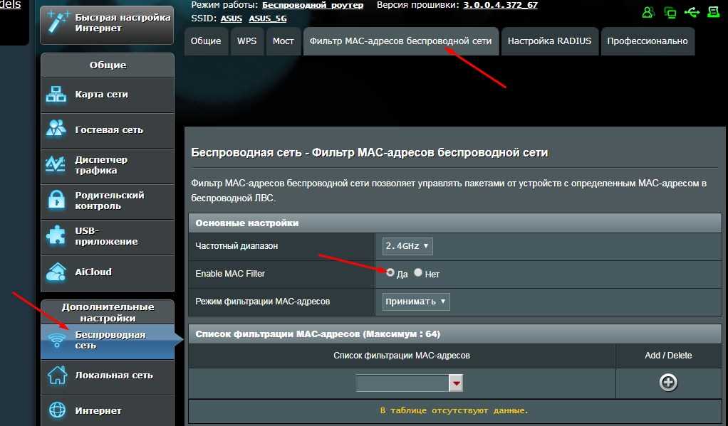Open Интернет section in sidebar

pyautogui.click(x=108, y=410)
